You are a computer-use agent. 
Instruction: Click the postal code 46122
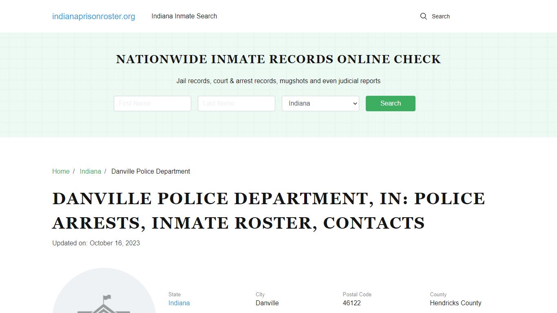tap(352, 303)
